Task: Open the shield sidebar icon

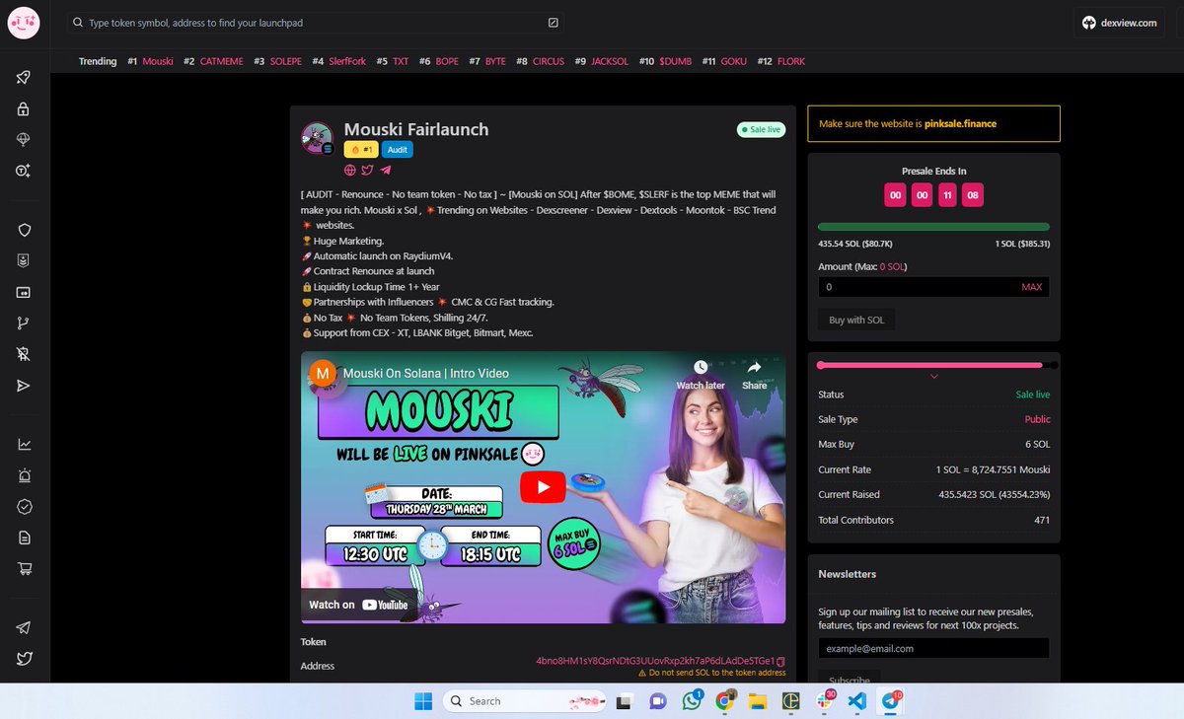Action: (x=24, y=230)
